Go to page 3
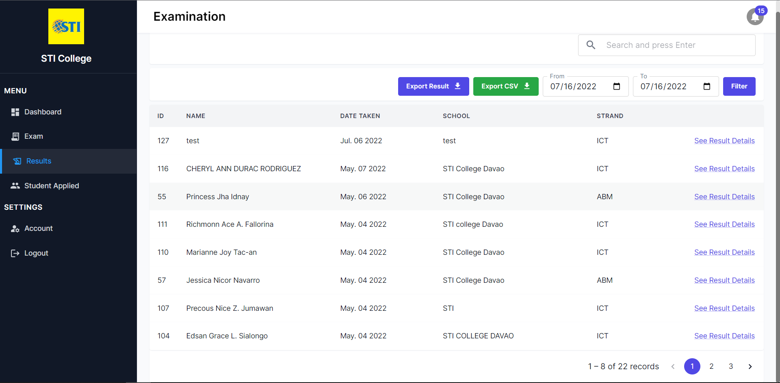780x383 pixels. coord(731,366)
